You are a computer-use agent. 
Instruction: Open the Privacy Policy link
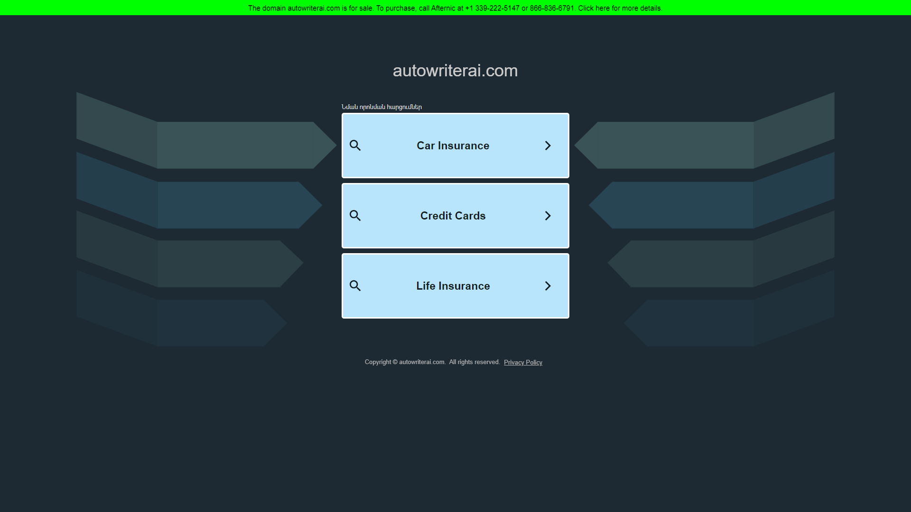[523, 362]
